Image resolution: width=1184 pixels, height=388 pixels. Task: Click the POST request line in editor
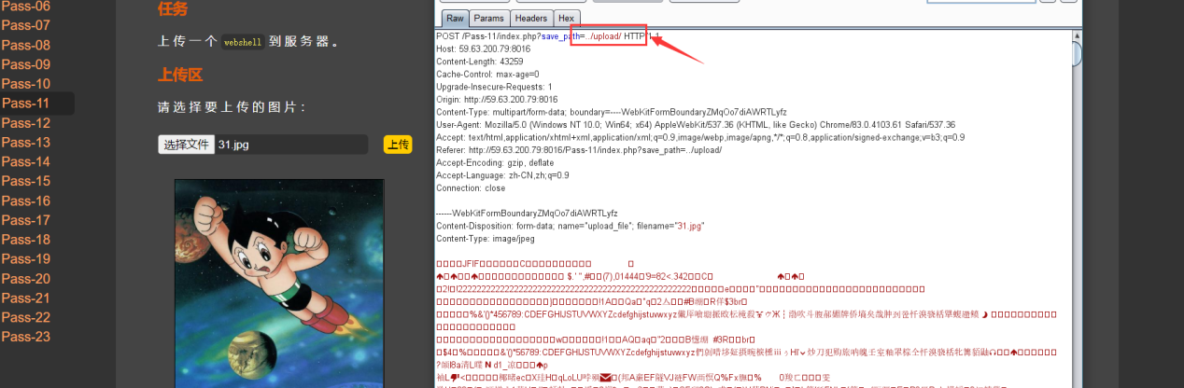(x=548, y=35)
